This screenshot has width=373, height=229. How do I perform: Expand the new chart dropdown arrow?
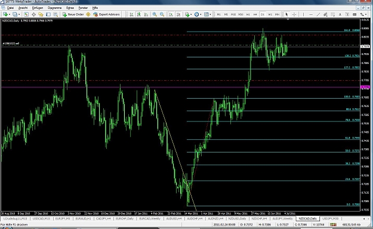coord(10,15)
